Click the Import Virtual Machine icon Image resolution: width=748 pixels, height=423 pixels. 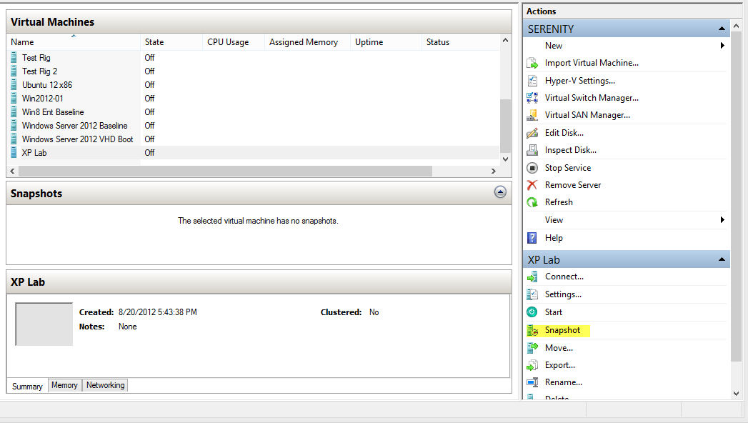click(532, 63)
